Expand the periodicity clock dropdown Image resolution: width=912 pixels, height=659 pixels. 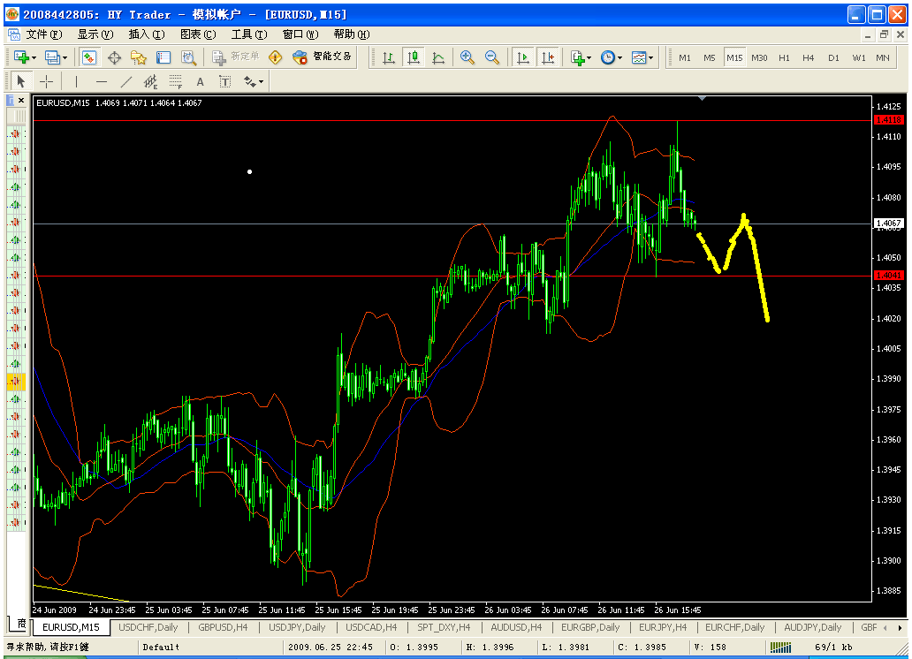[x=611, y=57]
